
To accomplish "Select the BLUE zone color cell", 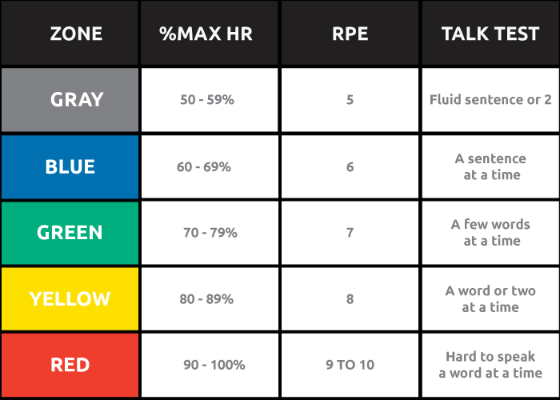I will click(x=70, y=166).
